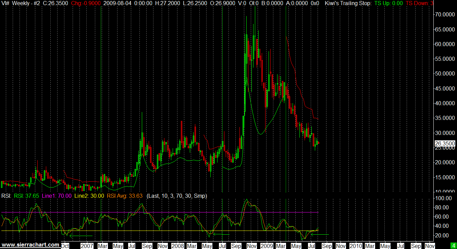This screenshot has width=457, height=249.
Task: Click the VI# Weekly - #2 chart title
Action: (x=21, y=3)
